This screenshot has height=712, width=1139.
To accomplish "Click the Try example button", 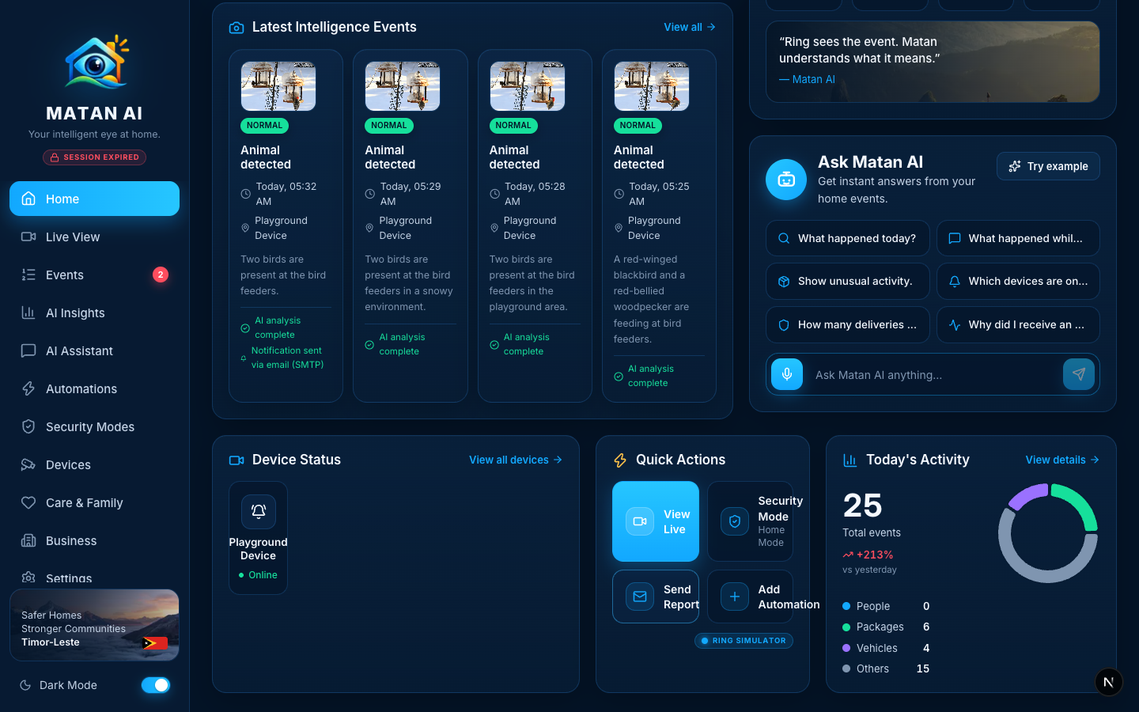I will [1048, 166].
